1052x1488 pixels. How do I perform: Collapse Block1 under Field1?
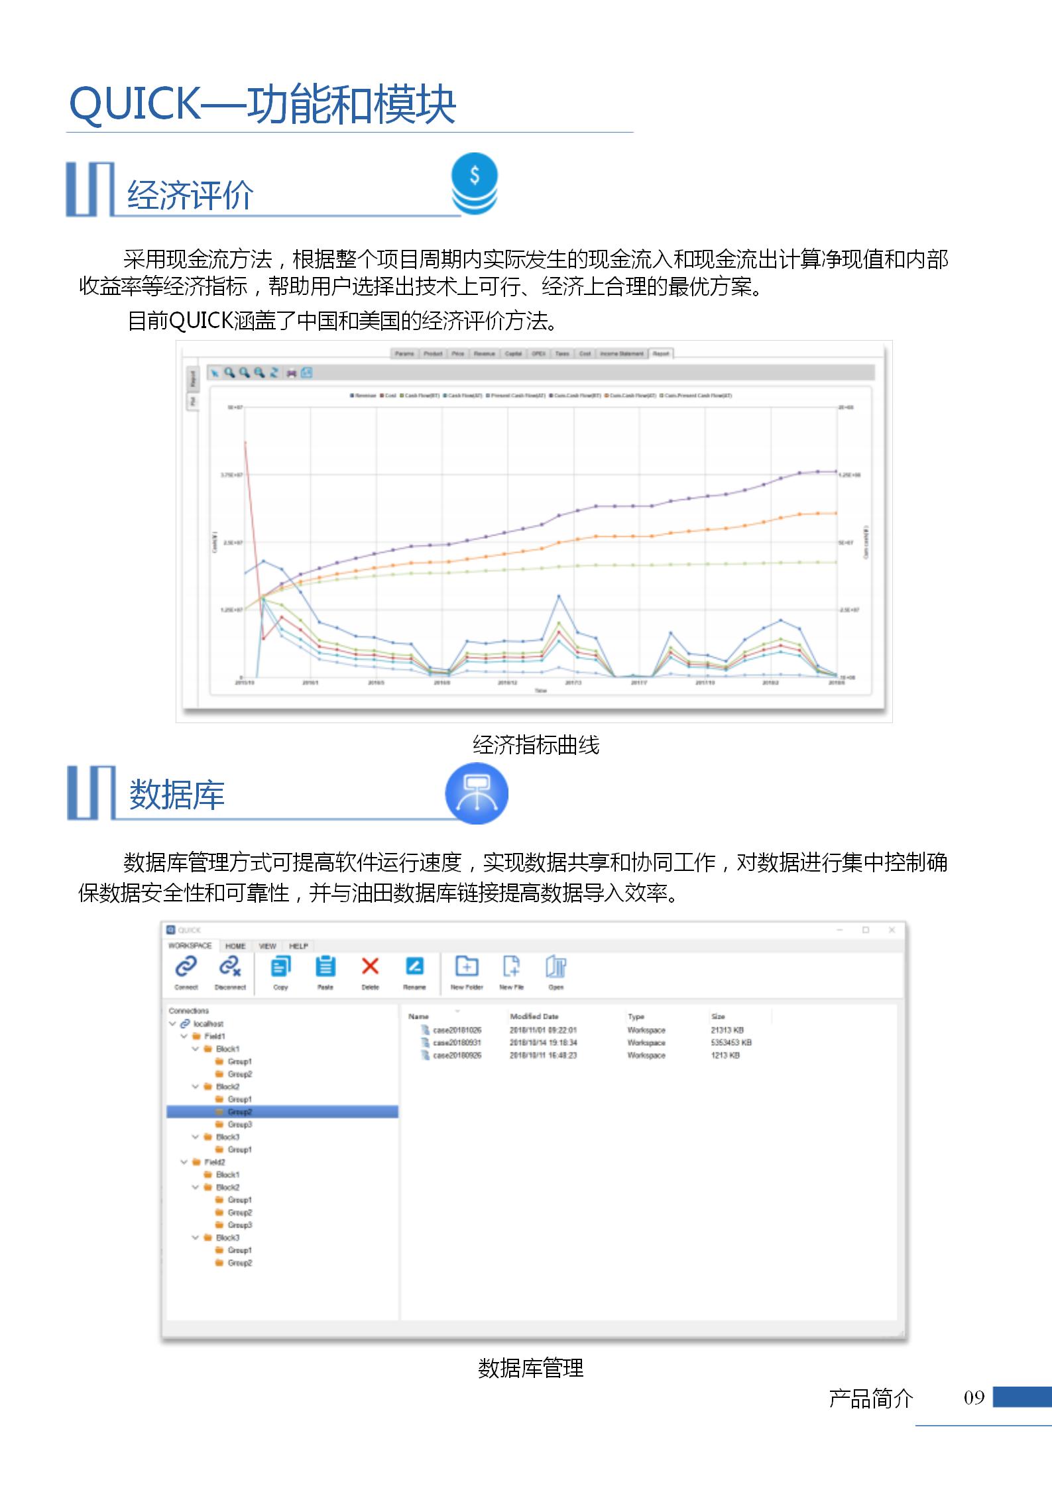196,1049
